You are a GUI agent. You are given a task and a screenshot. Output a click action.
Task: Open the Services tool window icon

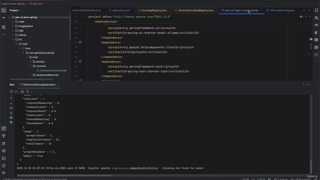(3, 151)
